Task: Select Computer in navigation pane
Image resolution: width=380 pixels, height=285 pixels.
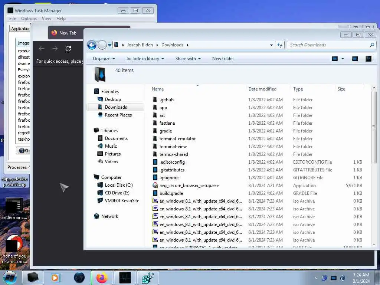Action: point(111,177)
